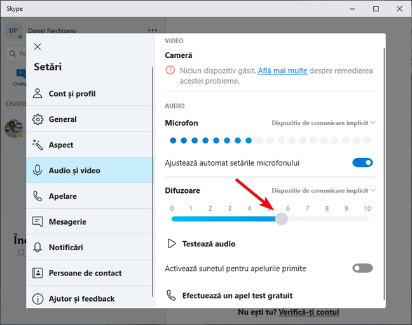Open the contact avatar in chat list
412x325 pixels.
(14, 128)
